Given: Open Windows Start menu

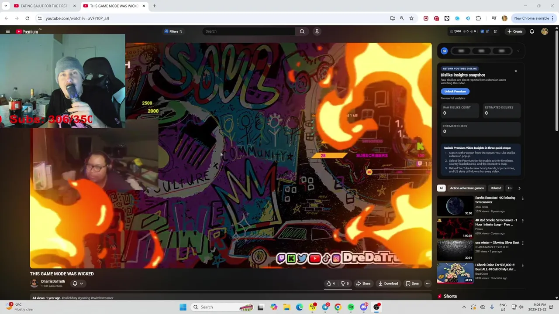Looking at the screenshot, I should 183,307.
